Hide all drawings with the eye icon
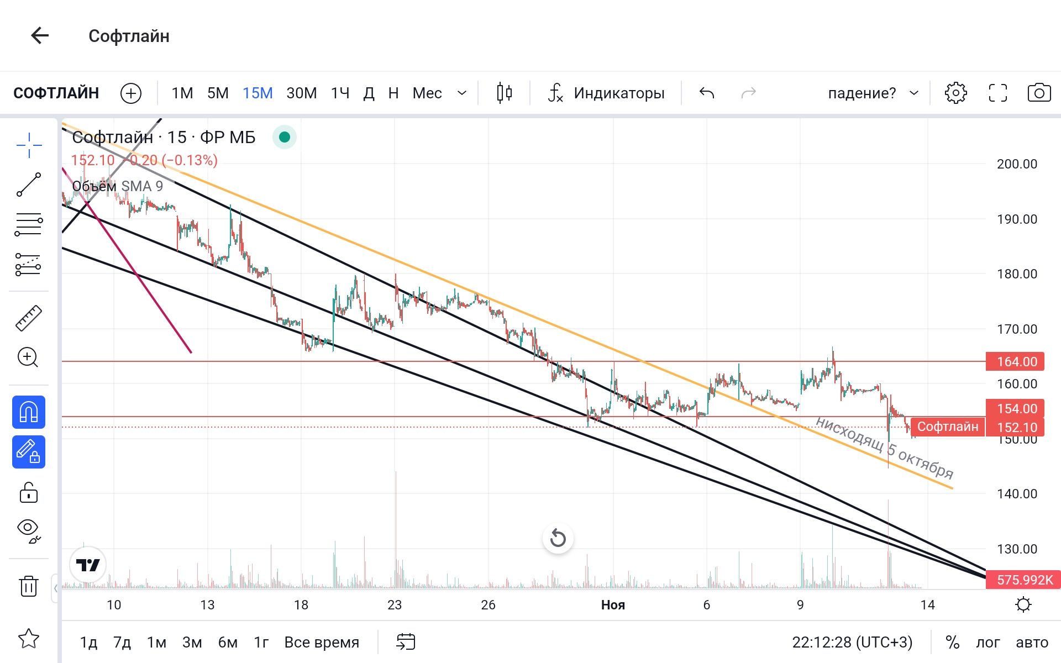Image resolution: width=1061 pixels, height=663 pixels. [29, 530]
